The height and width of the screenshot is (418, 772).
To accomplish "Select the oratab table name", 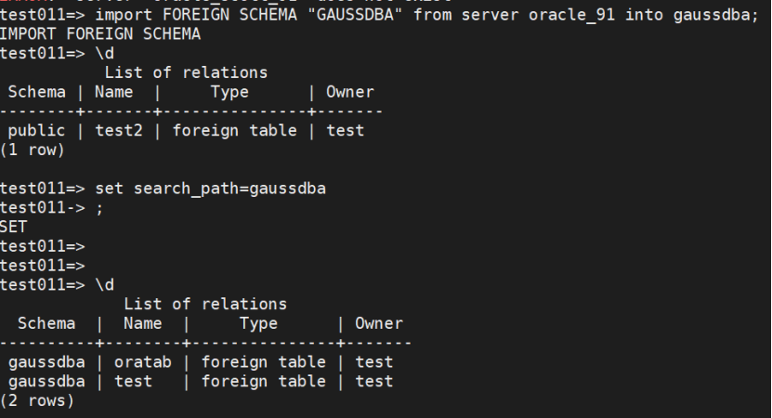I will [142, 361].
